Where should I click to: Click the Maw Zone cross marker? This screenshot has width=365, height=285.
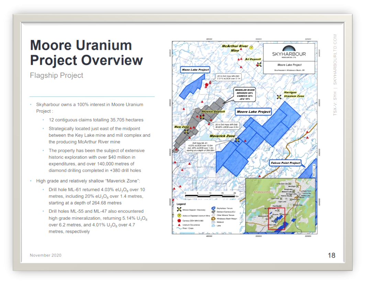[186, 132]
